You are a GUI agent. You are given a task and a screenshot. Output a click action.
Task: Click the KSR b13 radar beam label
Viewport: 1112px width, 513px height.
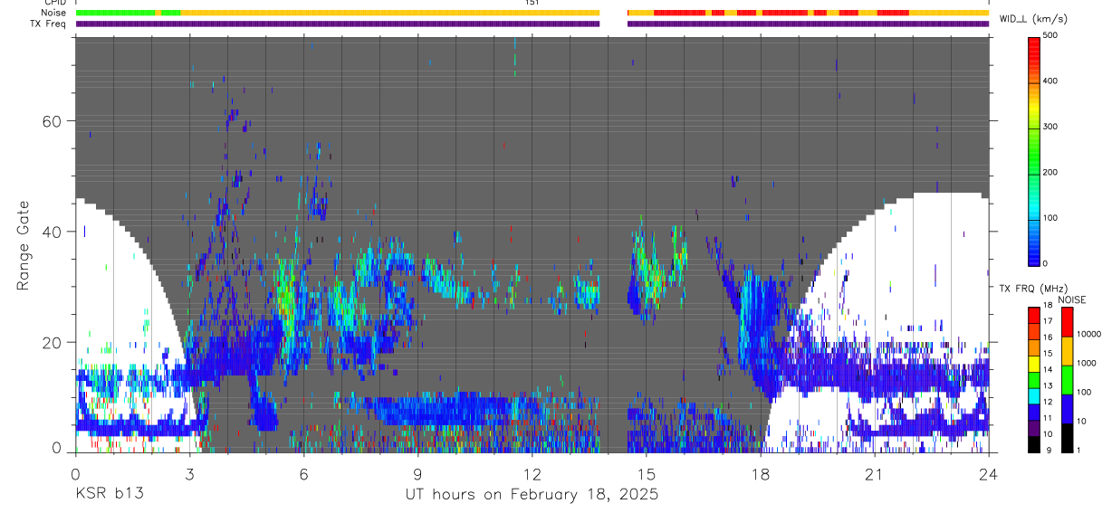tap(109, 495)
